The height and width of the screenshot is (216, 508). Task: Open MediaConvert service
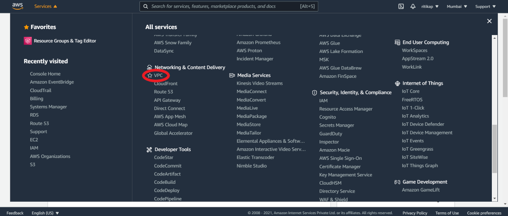(251, 100)
